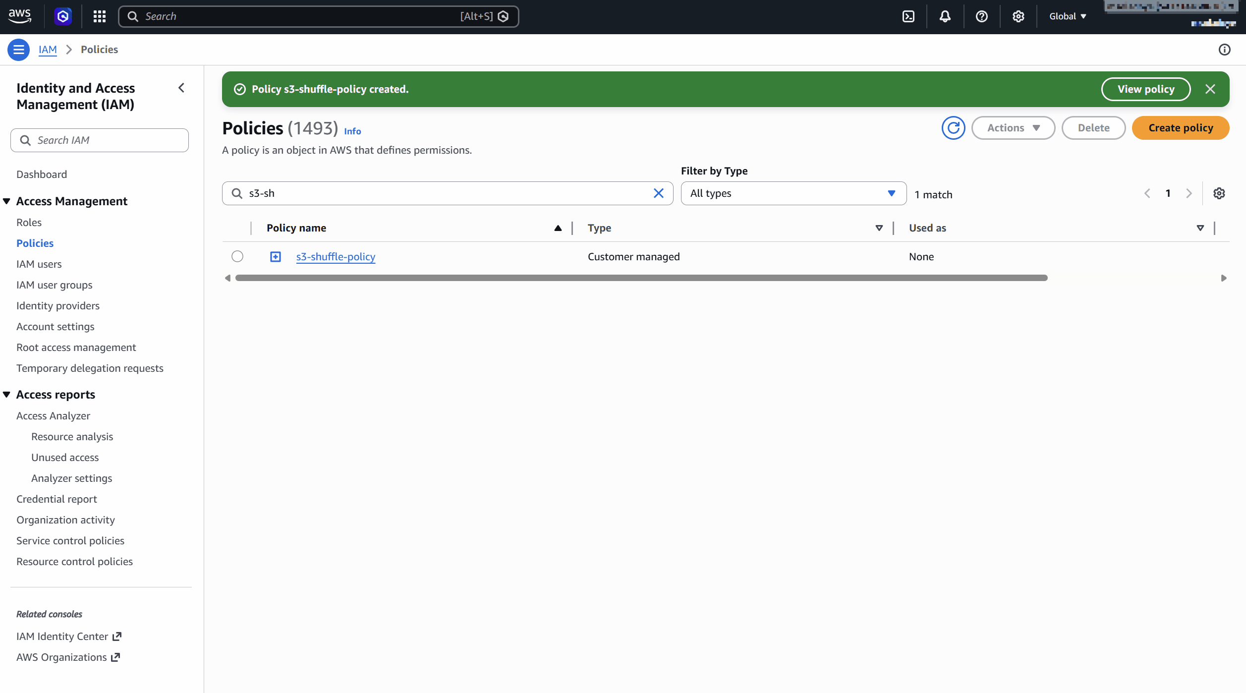Open Identity providers
This screenshot has height=693, width=1246.
point(58,306)
